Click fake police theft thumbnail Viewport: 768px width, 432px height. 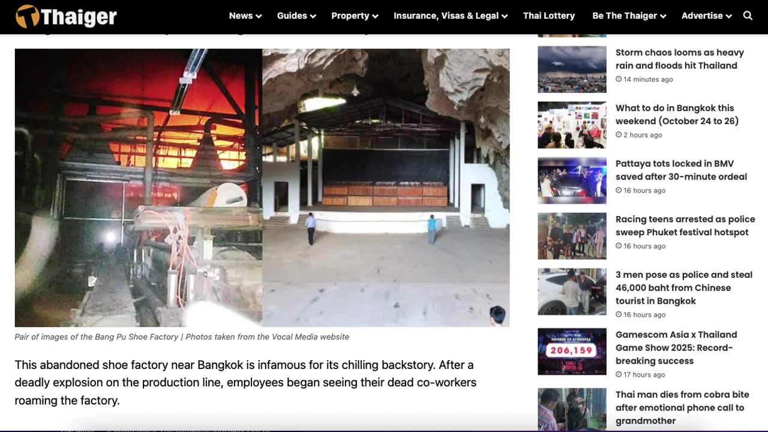pos(572,292)
